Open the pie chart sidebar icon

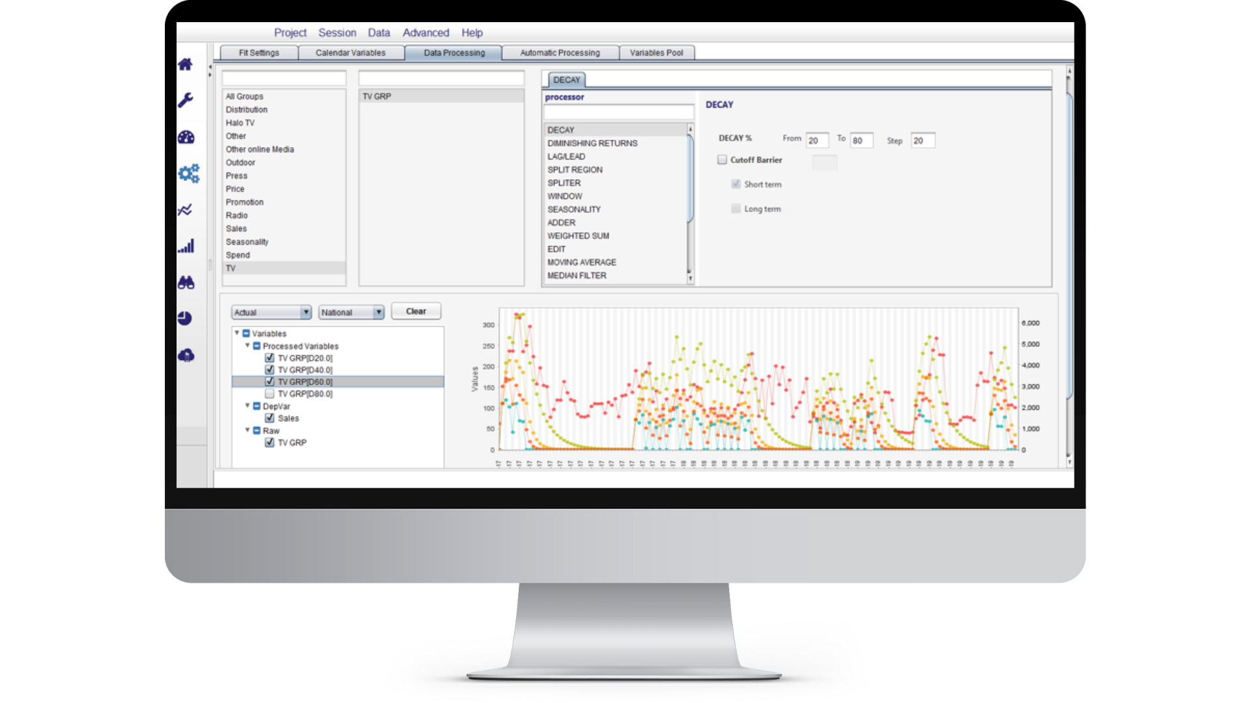pos(185,318)
